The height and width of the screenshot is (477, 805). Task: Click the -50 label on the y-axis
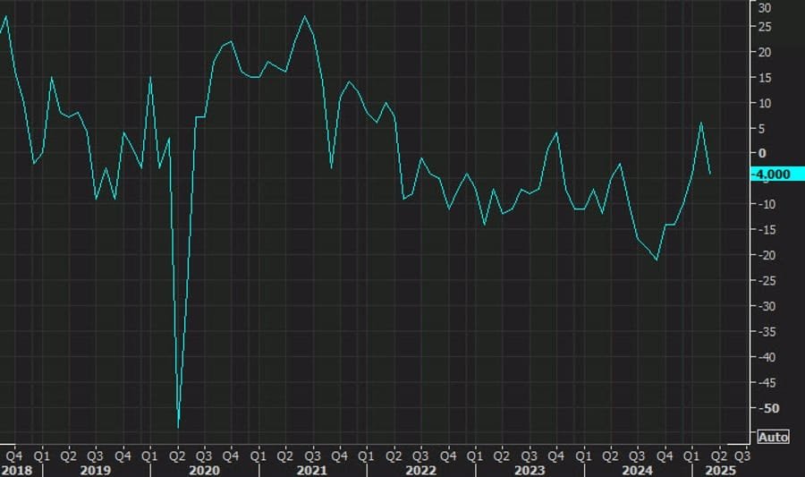pos(764,408)
